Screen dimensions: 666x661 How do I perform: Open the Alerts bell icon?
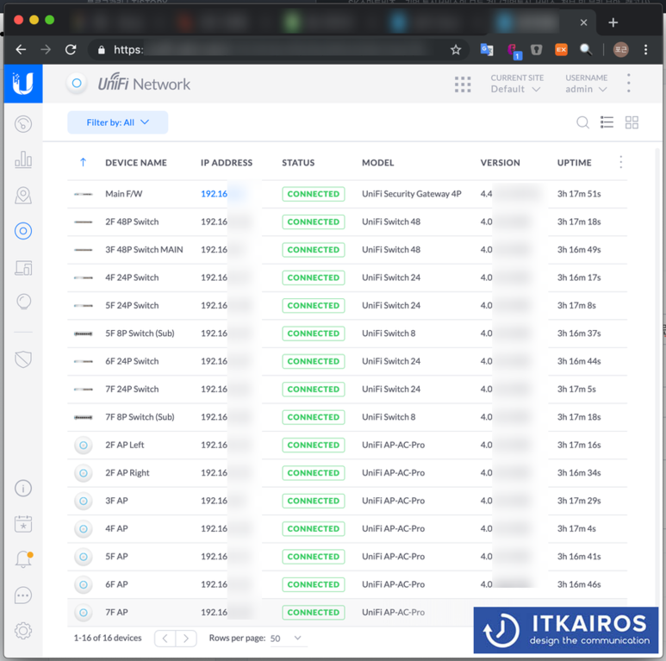tap(24, 559)
